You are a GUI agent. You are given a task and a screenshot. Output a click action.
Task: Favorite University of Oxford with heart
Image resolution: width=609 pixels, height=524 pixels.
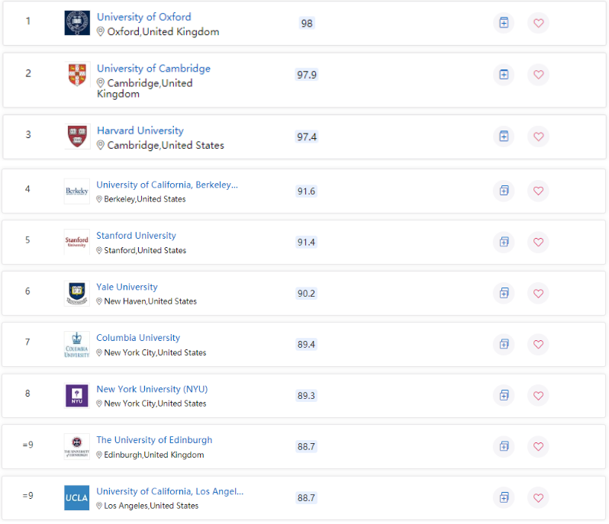[539, 23]
